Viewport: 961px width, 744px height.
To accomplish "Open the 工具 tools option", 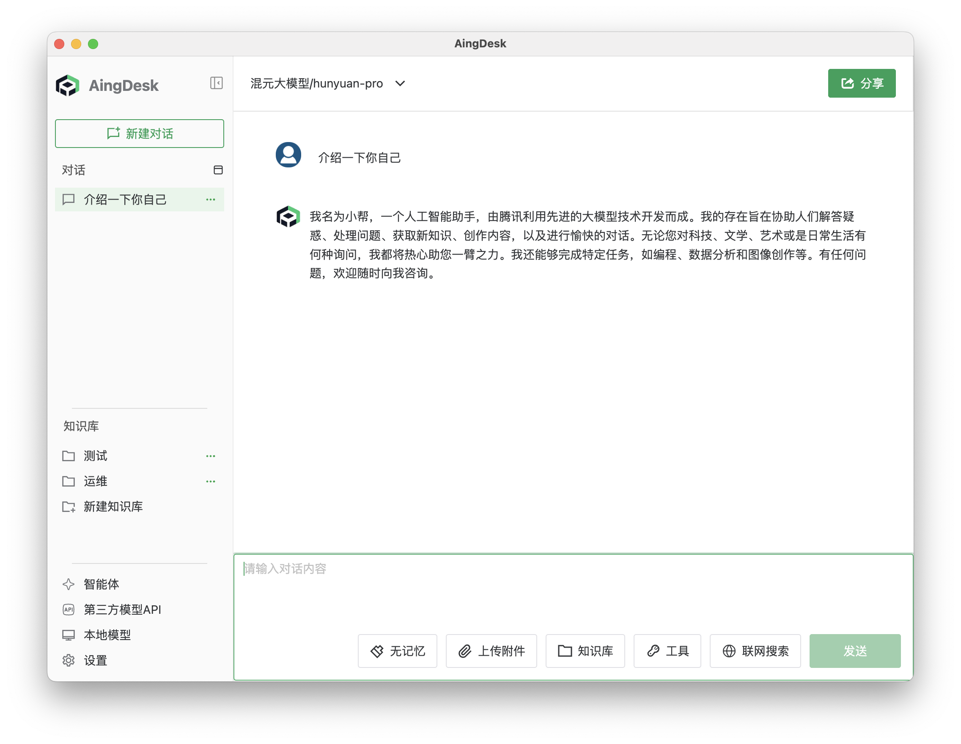I will click(667, 651).
